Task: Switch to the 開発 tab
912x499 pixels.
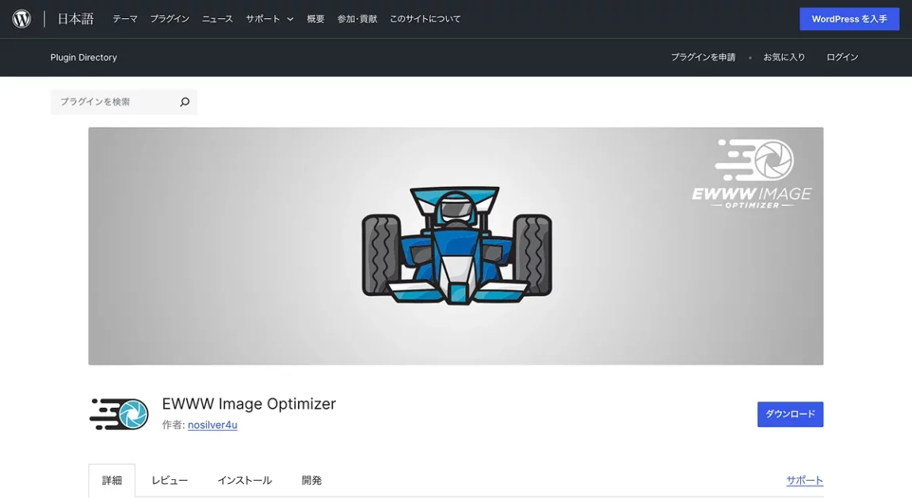Action: pyautogui.click(x=311, y=481)
